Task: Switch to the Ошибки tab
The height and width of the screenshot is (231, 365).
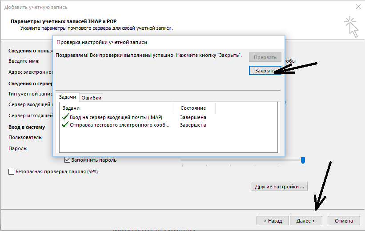Action: 92,98
